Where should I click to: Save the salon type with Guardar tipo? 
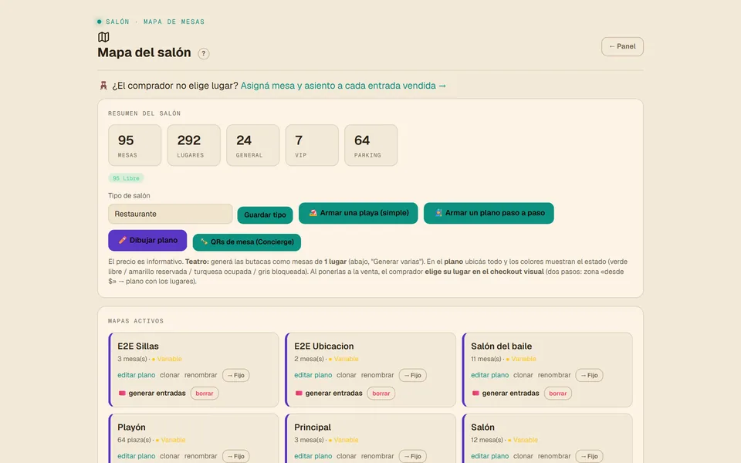(265, 215)
